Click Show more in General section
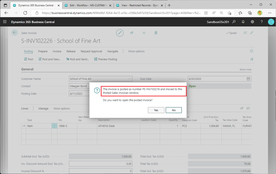This screenshot has height=174, width=276. coord(245,70)
